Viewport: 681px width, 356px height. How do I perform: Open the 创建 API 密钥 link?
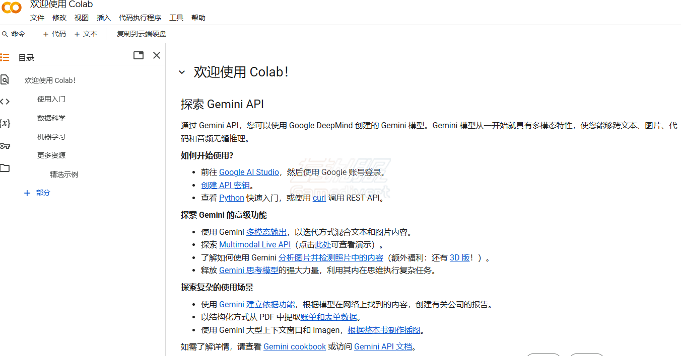(x=226, y=185)
